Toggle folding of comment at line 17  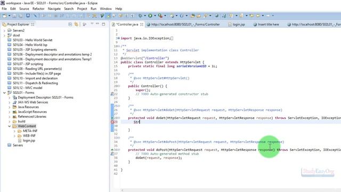pos(119,74)
